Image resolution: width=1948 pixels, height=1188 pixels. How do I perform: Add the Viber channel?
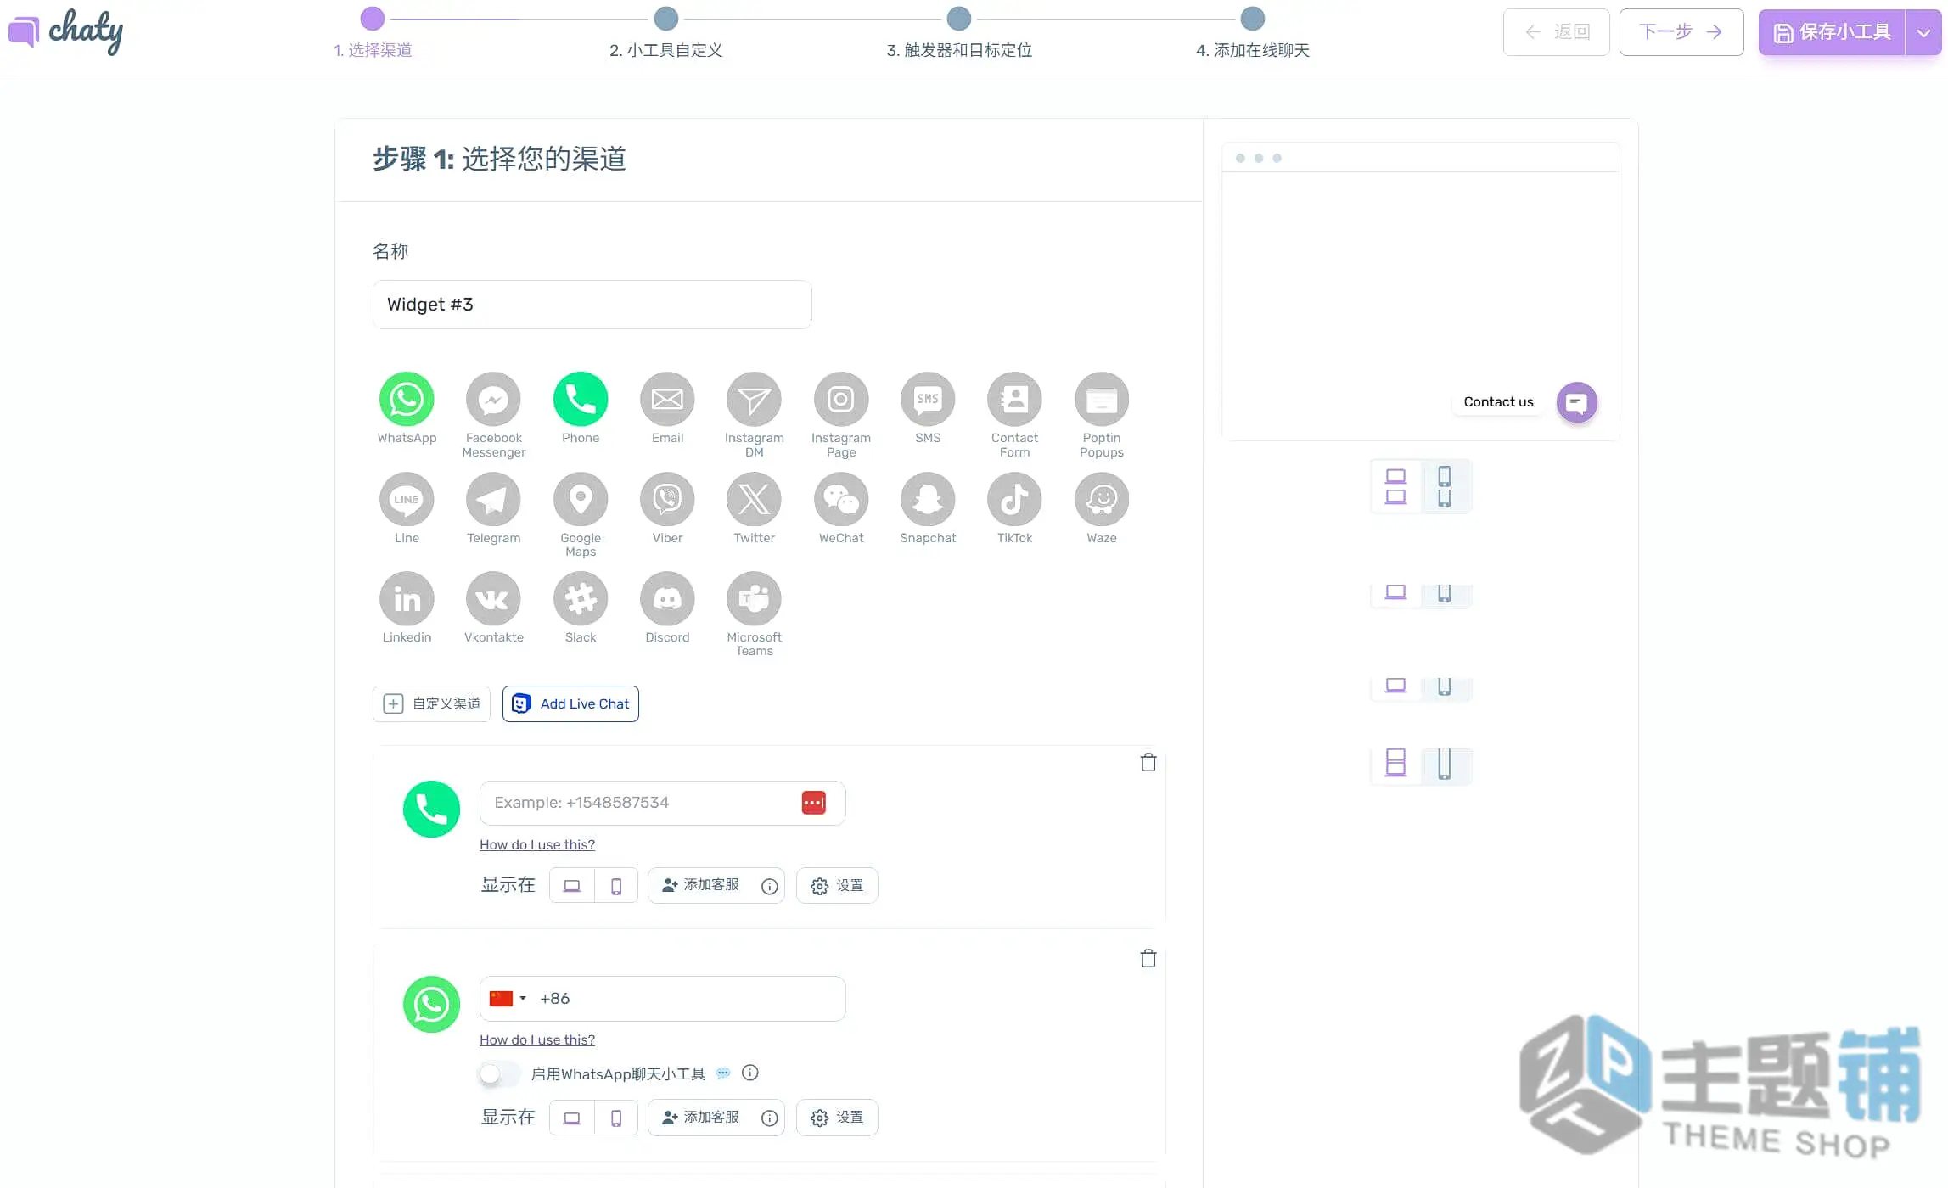pyautogui.click(x=667, y=499)
